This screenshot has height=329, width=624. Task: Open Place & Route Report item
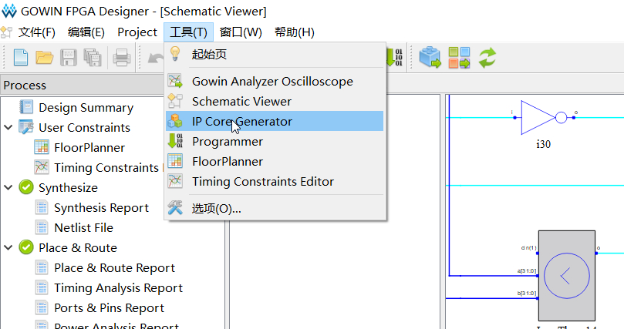115,268
